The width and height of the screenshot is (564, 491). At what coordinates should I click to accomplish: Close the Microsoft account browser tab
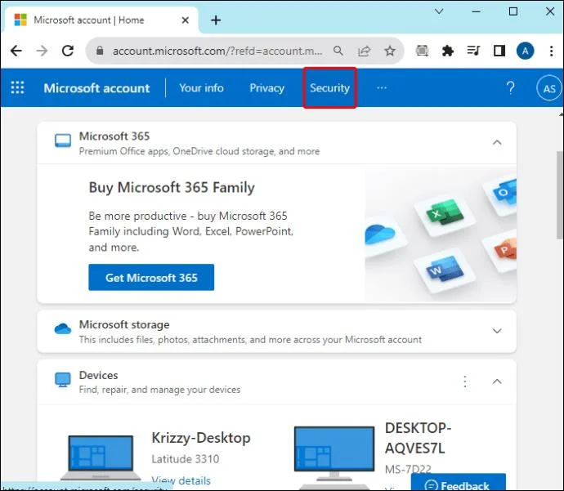[x=186, y=20]
